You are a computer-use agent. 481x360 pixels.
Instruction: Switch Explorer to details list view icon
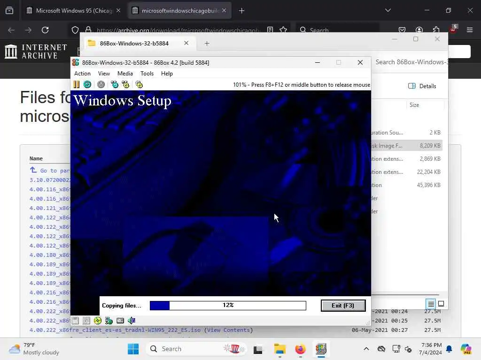431,304
